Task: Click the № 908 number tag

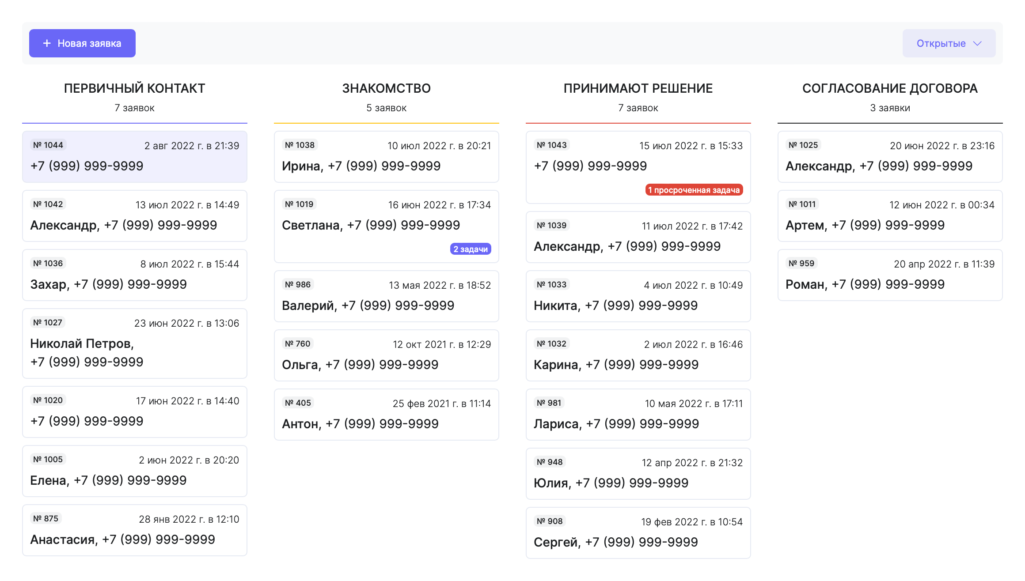Action: tap(550, 521)
